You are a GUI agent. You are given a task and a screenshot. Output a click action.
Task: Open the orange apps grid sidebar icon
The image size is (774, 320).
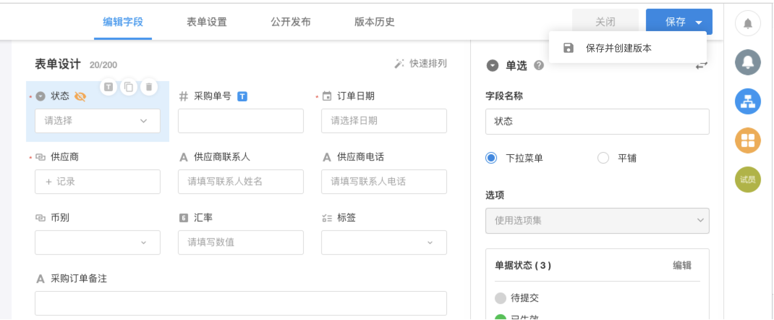747,140
